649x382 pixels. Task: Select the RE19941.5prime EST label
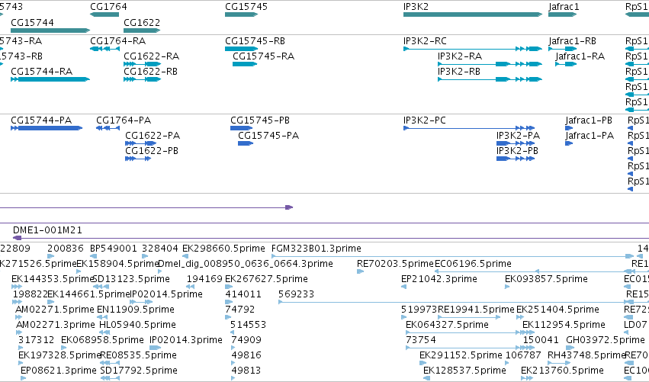[x=476, y=310]
